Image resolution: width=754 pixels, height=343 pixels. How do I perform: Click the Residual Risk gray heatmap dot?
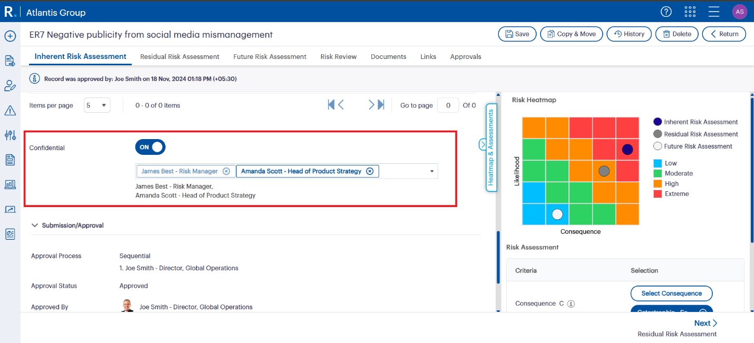[604, 171]
